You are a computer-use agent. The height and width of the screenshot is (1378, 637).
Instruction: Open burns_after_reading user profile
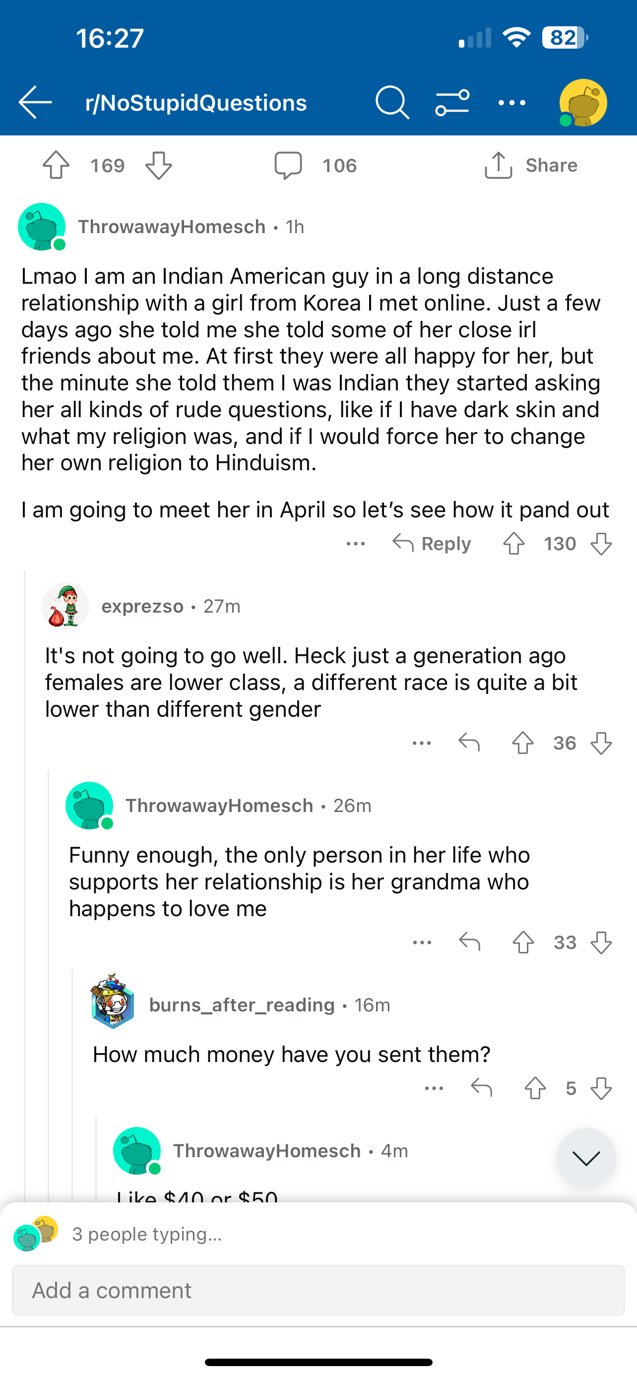[x=242, y=1004]
